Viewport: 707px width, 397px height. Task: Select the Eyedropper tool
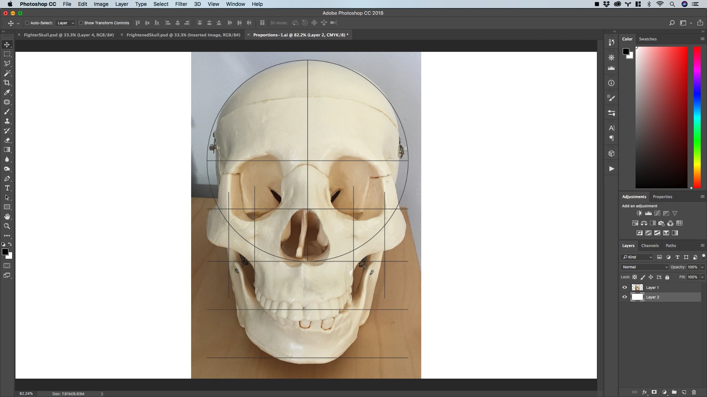click(7, 92)
